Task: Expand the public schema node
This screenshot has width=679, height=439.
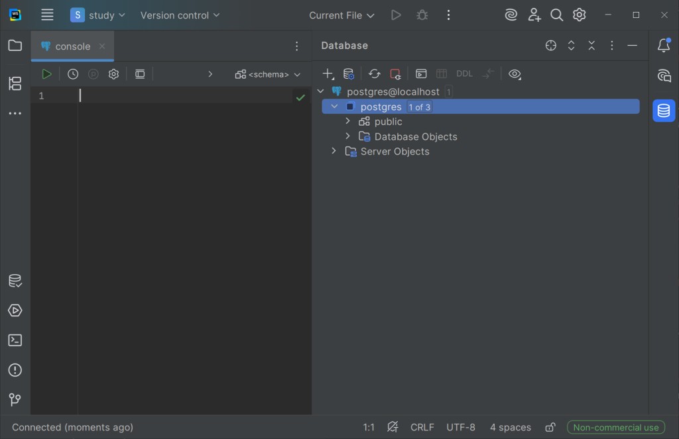Action: point(347,121)
